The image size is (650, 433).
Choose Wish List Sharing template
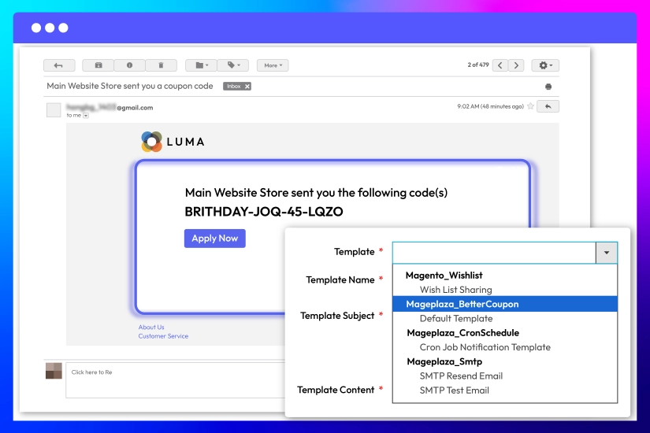(x=456, y=290)
